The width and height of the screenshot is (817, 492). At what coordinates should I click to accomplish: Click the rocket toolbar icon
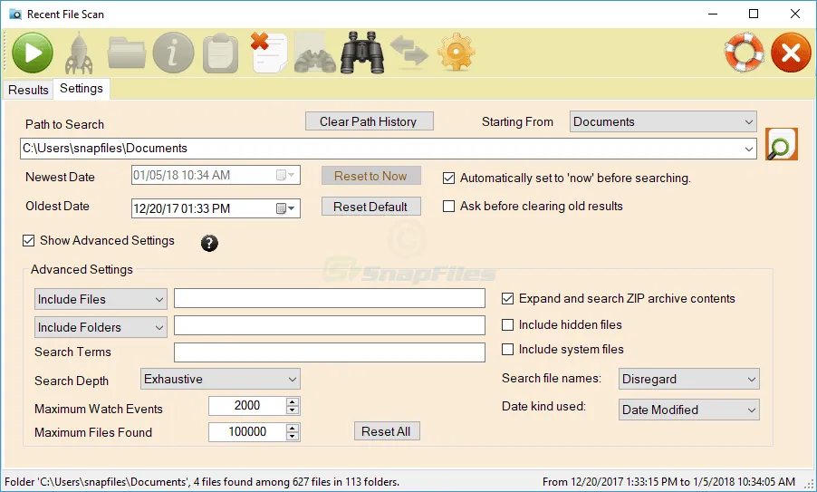(x=79, y=53)
